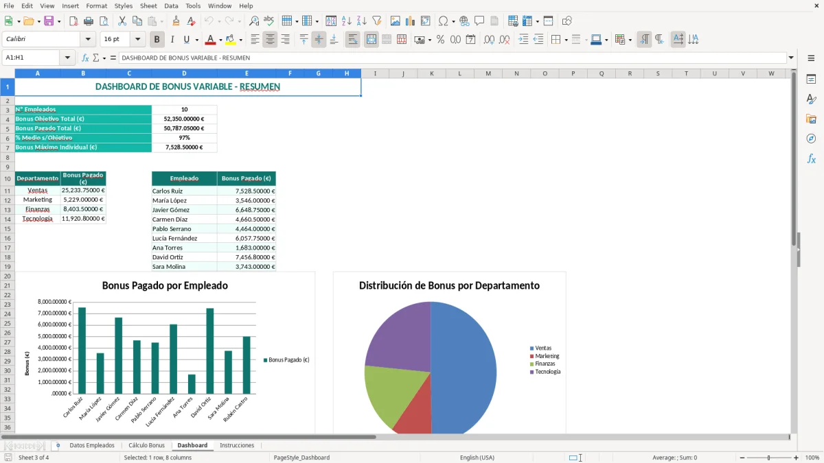Click the Clone Formatting paintbrush
The image size is (824, 463).
tap(176, 21)
